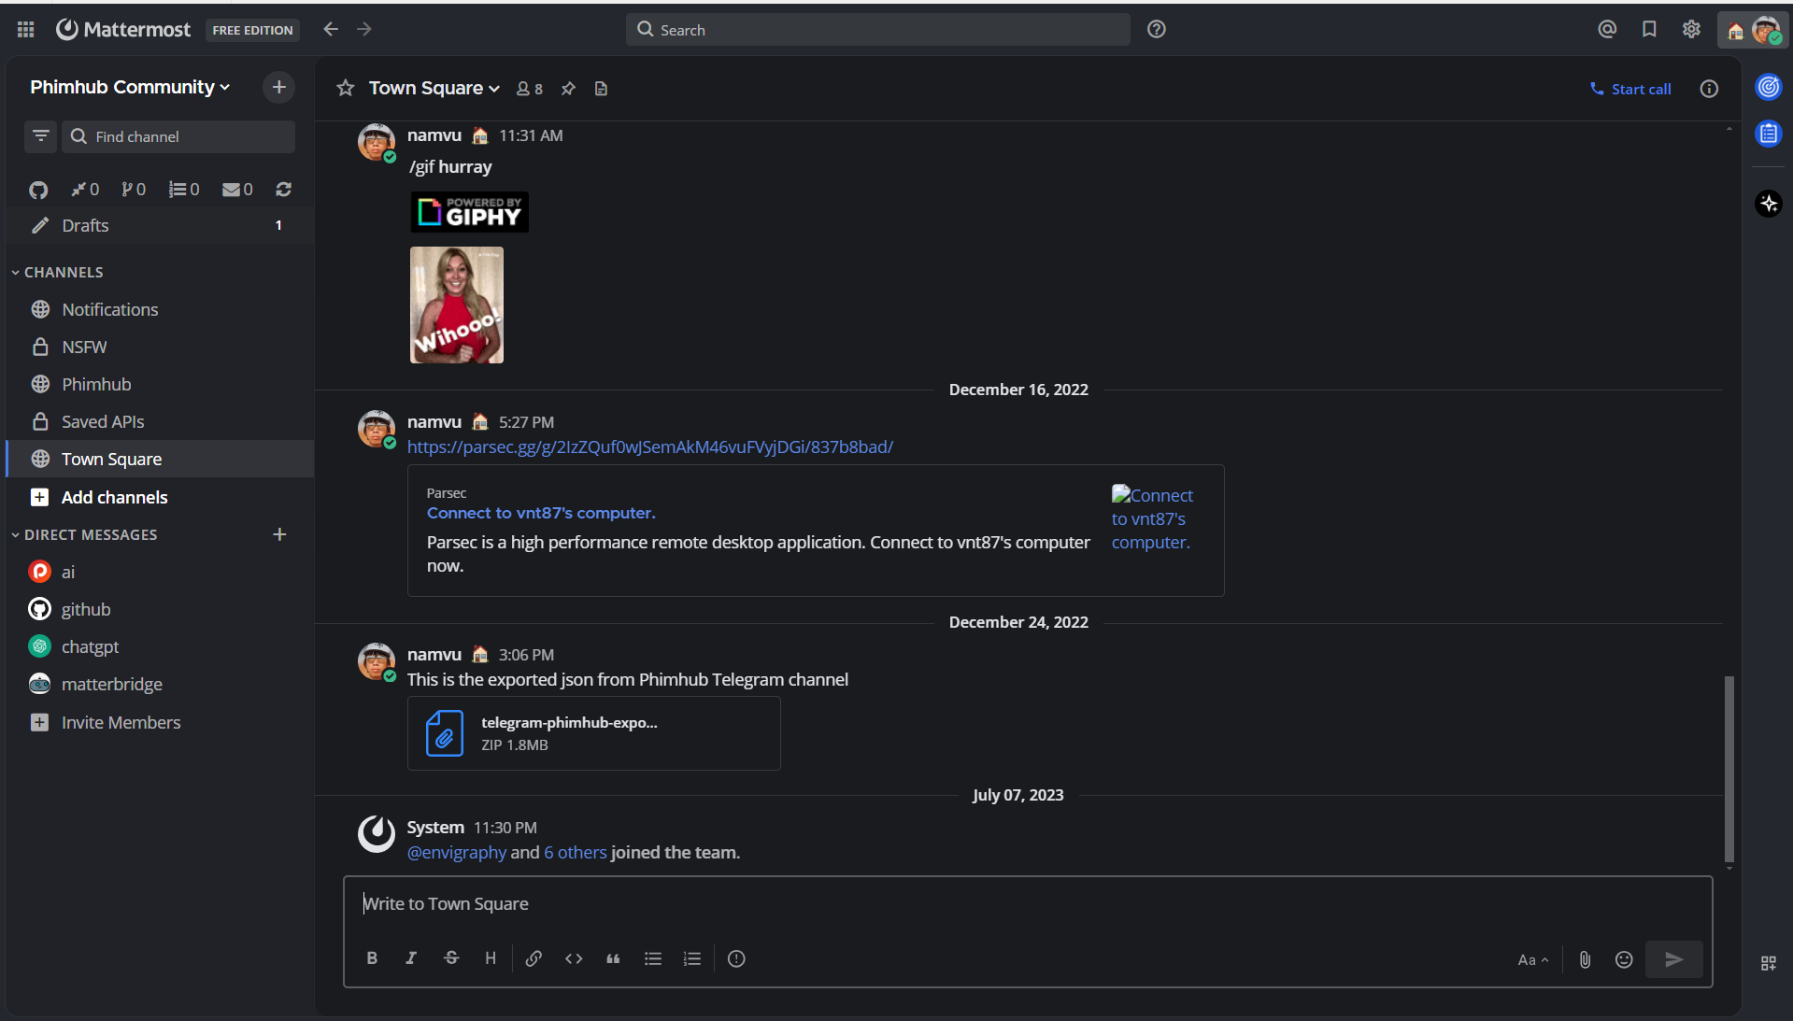The width and height of the screenshot is (1793, 1021).
Task: Open settings gear icon
Action: pos(1691,30)
